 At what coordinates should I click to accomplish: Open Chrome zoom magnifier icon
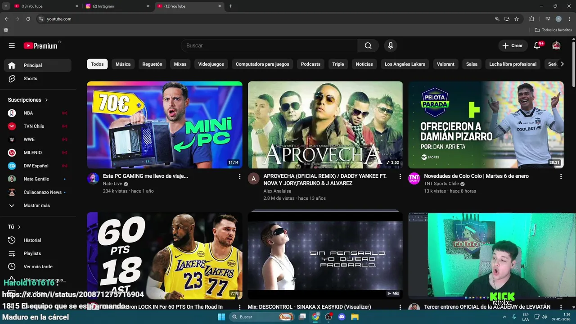497,19
